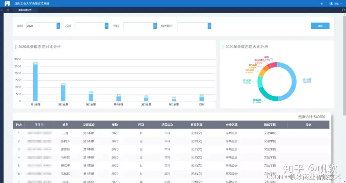Open the 年份 dropdown arrow
This screenshot has width=346, height=183.
(58, 26)
